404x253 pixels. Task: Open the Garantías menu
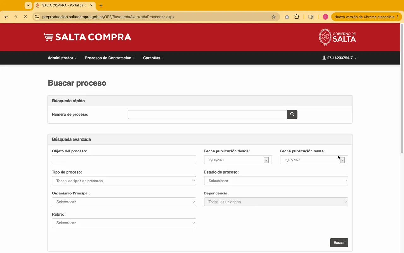pyautogui.click(x=153, y=58)
